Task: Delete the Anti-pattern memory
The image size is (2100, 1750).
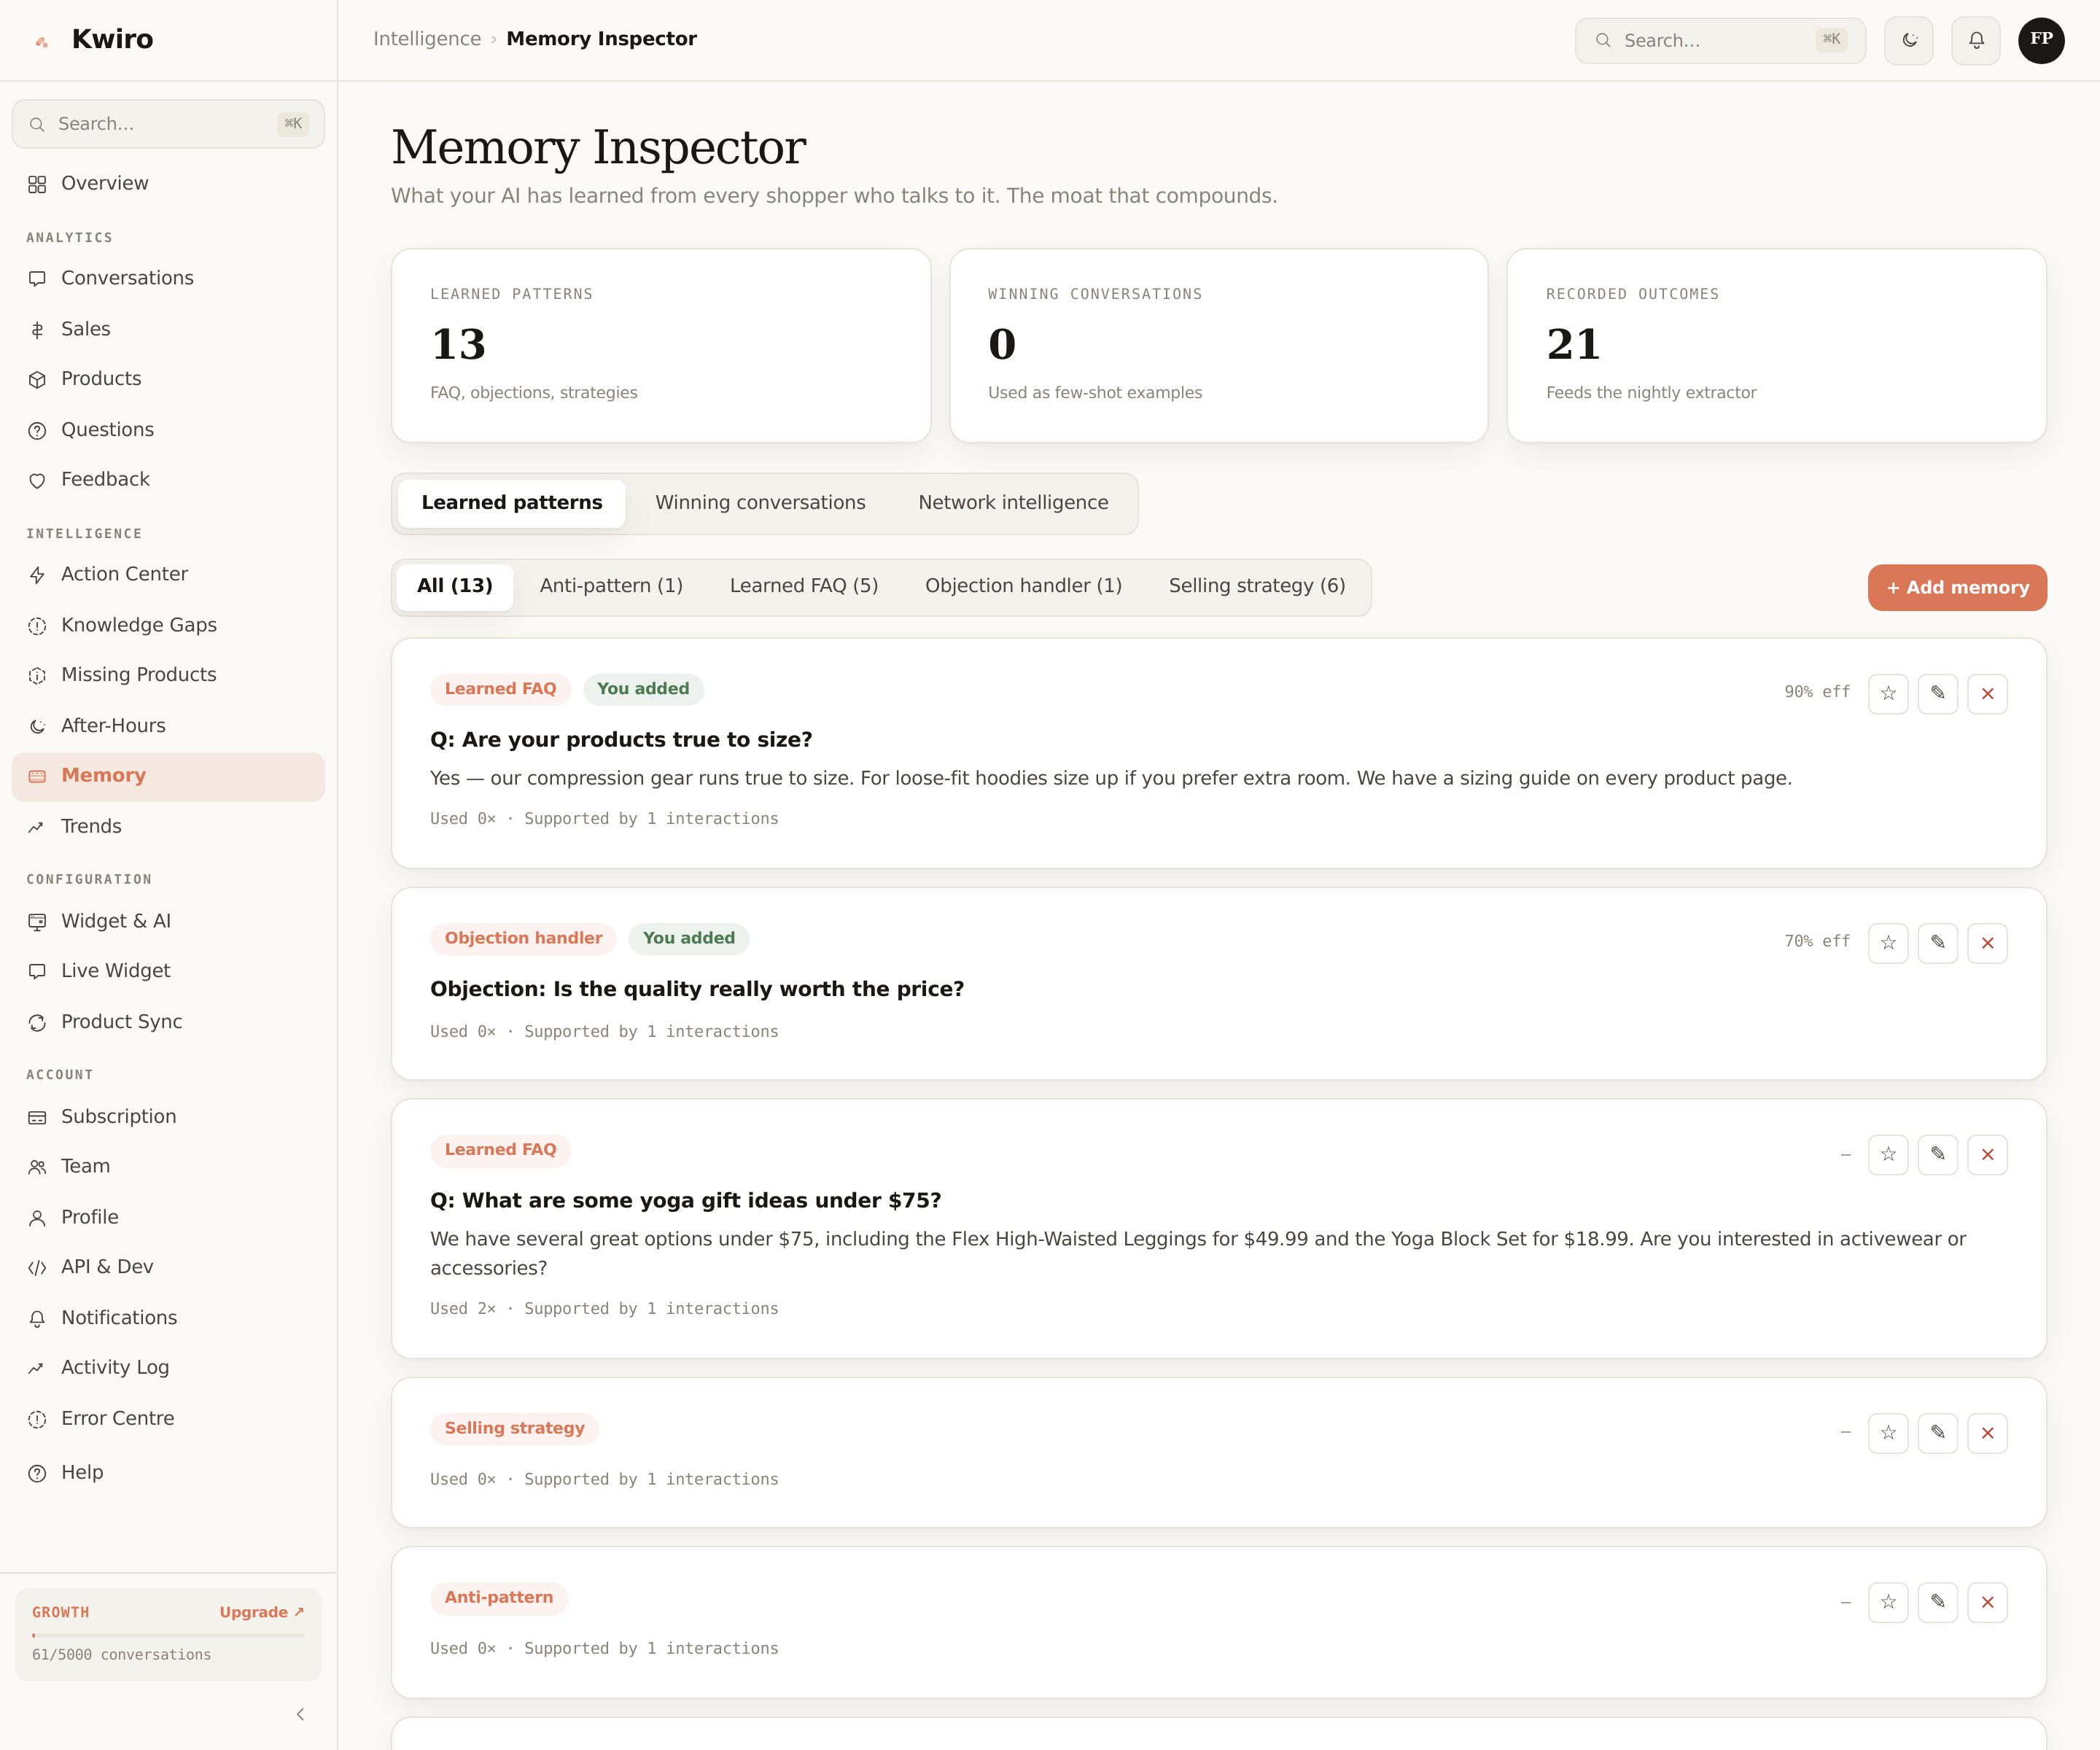Action: coord(1987,1602)
